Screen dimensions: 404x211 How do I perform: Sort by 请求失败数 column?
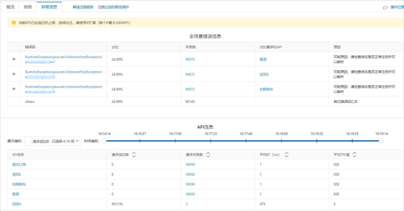pos(208,155)
